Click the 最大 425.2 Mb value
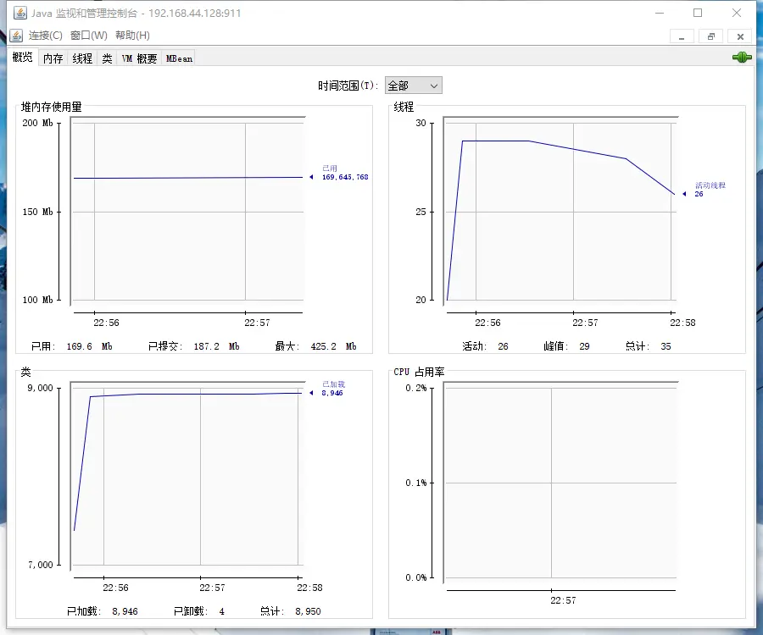Image resolution: width=763 pixels, height=635 pixels. [x=316, y=346]
